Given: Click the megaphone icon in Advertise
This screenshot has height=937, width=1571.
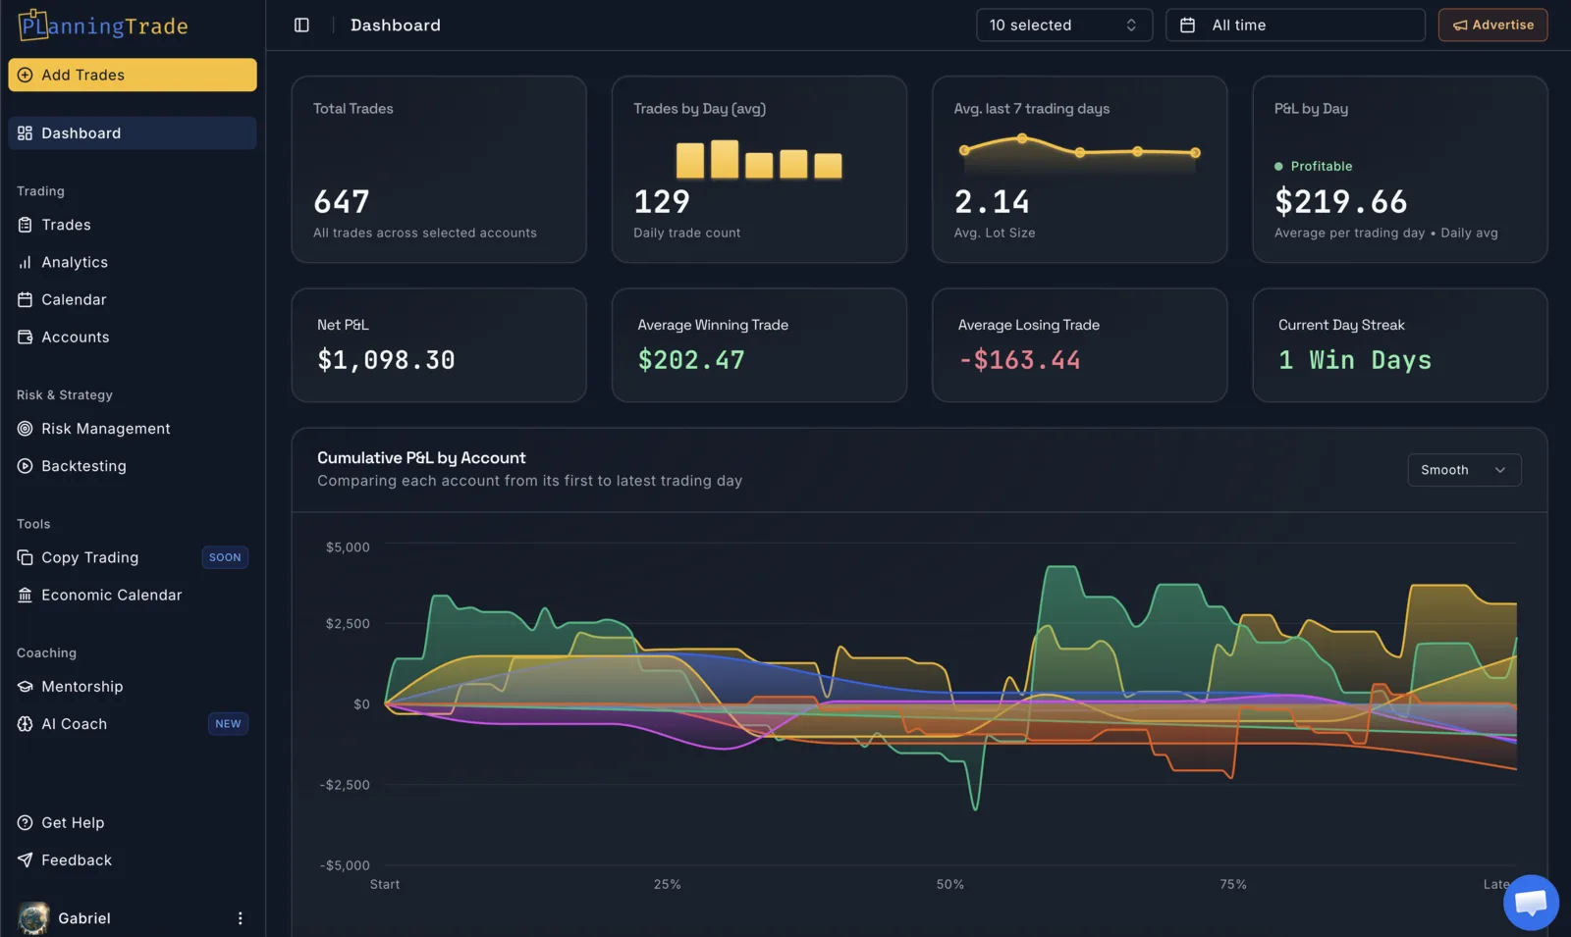Looking at the screenshot, I should pyautogui.click(x=1460, y=25).
